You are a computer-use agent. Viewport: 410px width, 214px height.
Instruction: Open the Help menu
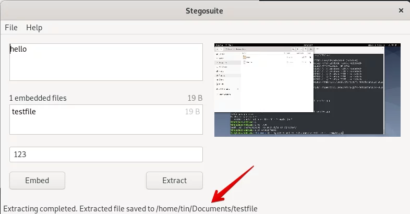[x=34, y=28]
